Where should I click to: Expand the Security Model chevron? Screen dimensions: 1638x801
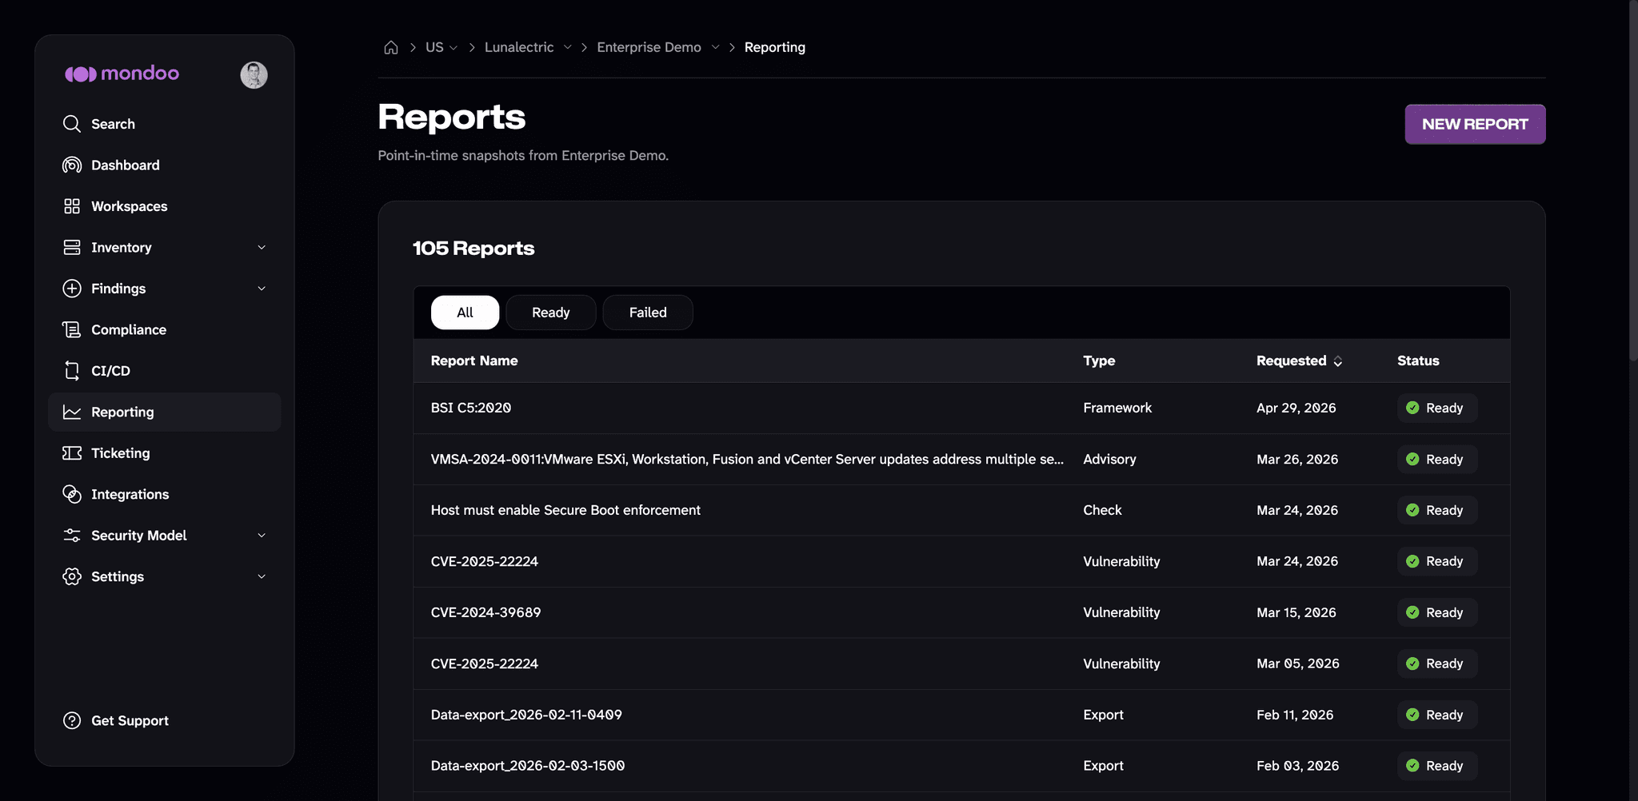pyautogui.click(x=262, y=536)
